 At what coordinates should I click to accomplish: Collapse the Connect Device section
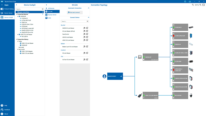tap(88, 17)
